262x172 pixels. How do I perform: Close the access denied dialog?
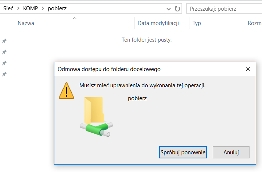[x=248, y=69]
